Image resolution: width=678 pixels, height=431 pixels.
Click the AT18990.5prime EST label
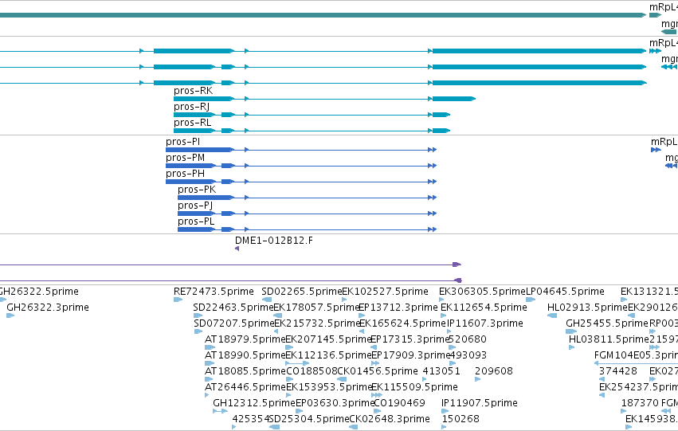245,356
